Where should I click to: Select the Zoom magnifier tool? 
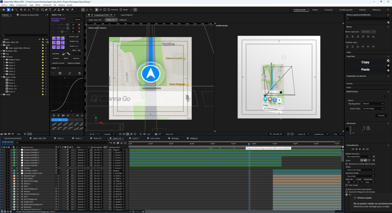(16, 10)
